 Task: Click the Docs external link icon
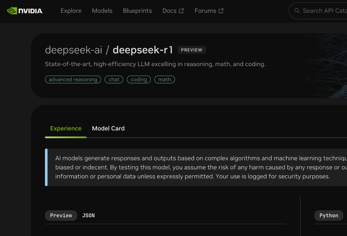click(181, 11)
